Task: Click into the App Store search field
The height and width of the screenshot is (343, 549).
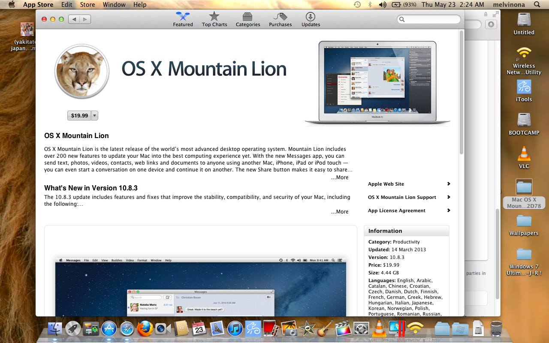Action: (429, 19)
